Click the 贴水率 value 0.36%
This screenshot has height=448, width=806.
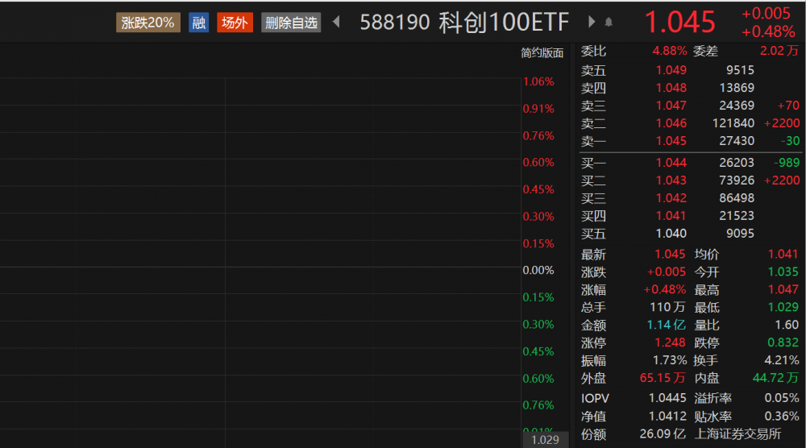point(781,416)
